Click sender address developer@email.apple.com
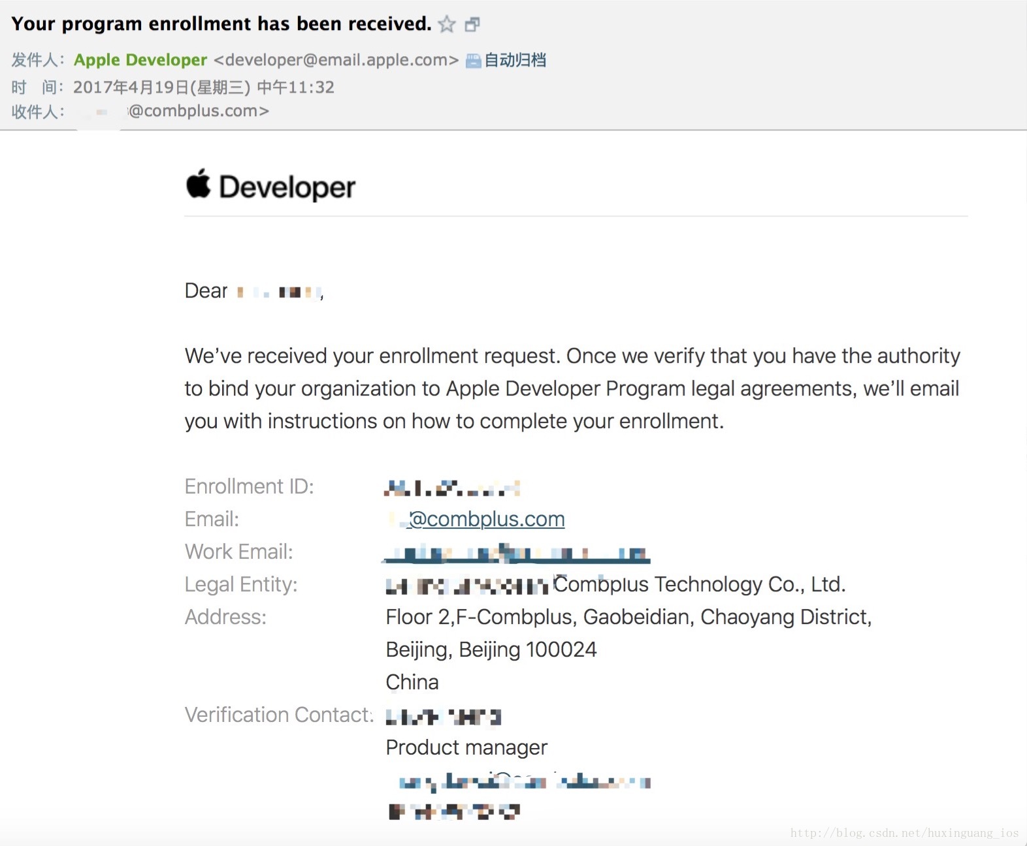Screen dimensions: 1027x846 [336, 60]
